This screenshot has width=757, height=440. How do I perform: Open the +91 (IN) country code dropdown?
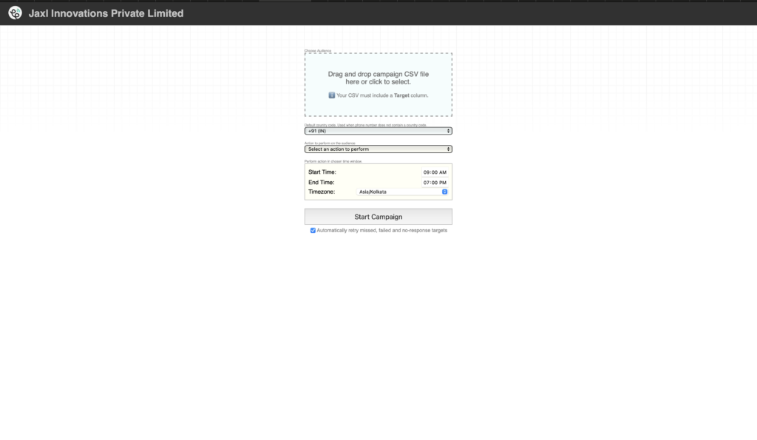(x=377, y=131)
